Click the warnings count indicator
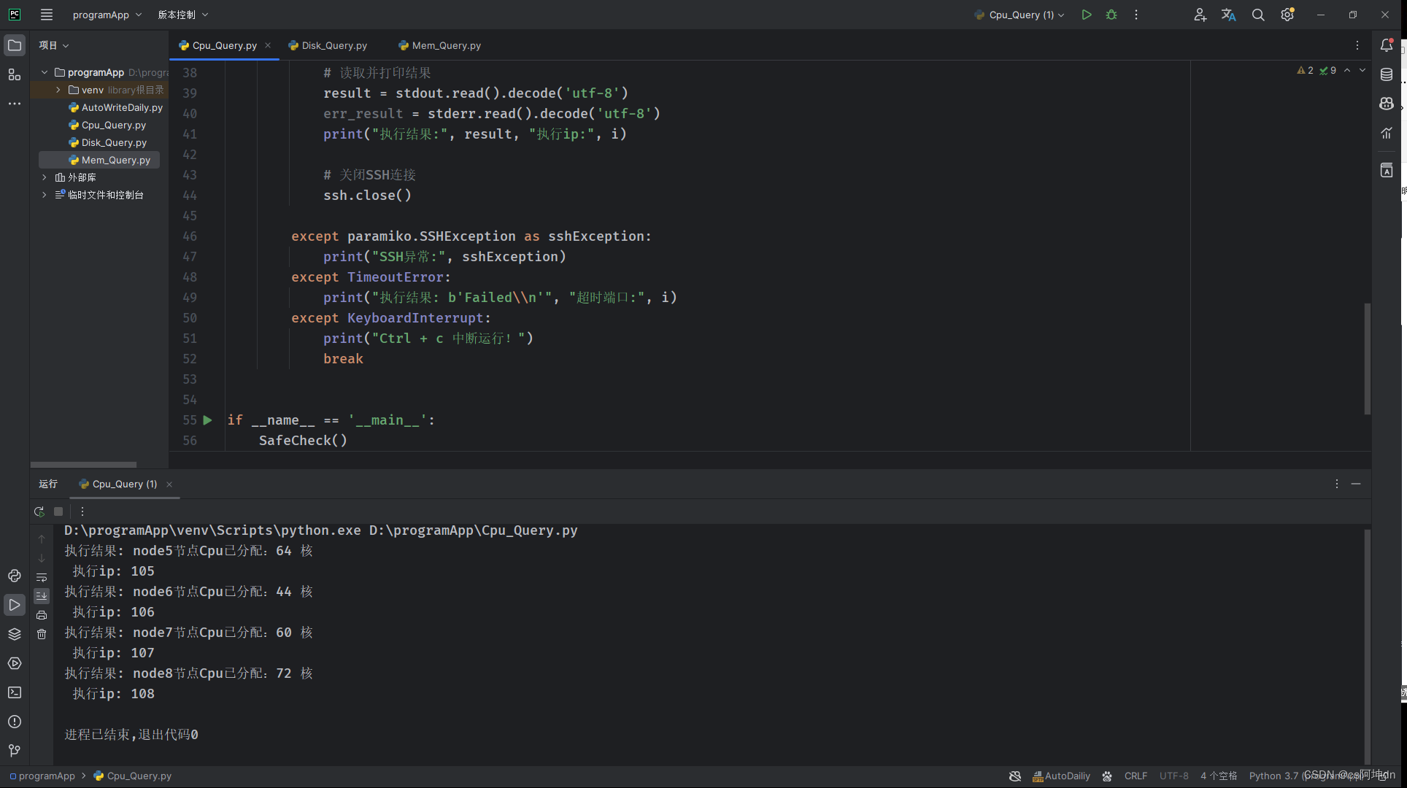This screenshot has width=1407, height=788. pyautogui.click(x=1306, y=71)
